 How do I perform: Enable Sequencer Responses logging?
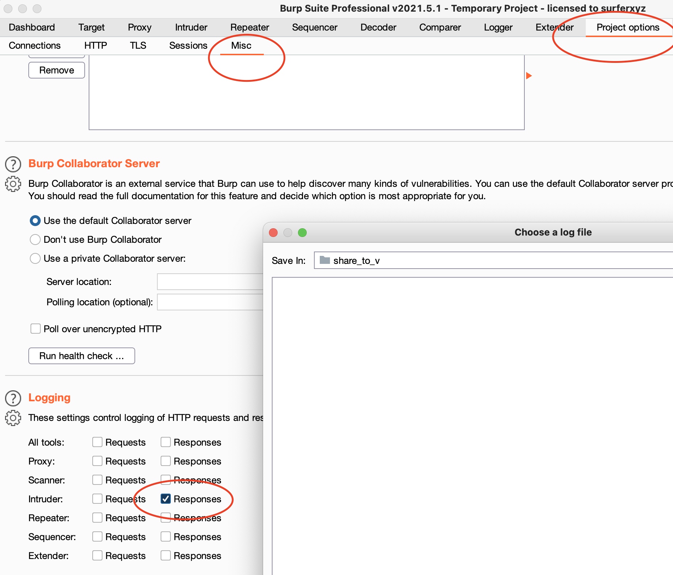point(166,536)
